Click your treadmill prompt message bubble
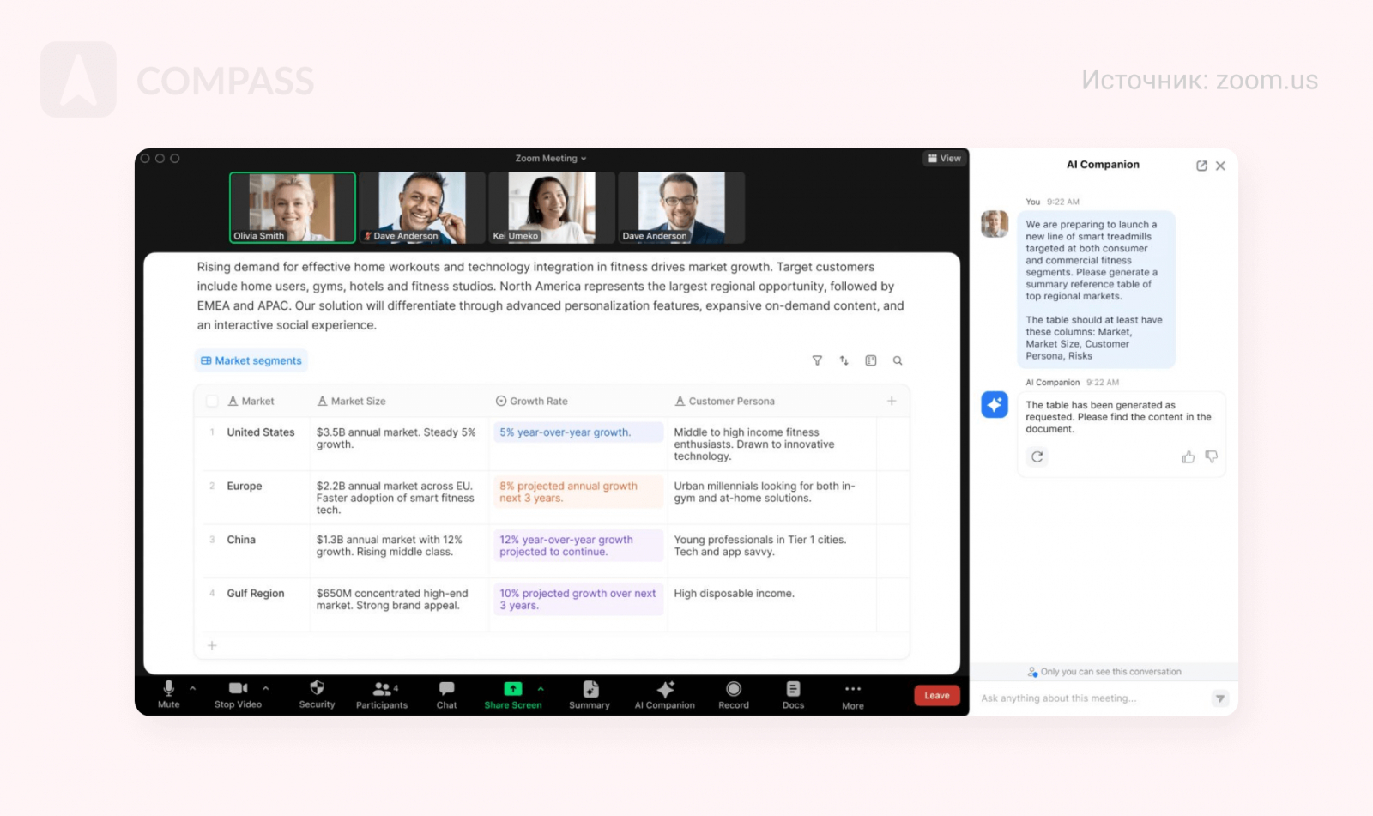1373x816 pixels. point(1096,290)
